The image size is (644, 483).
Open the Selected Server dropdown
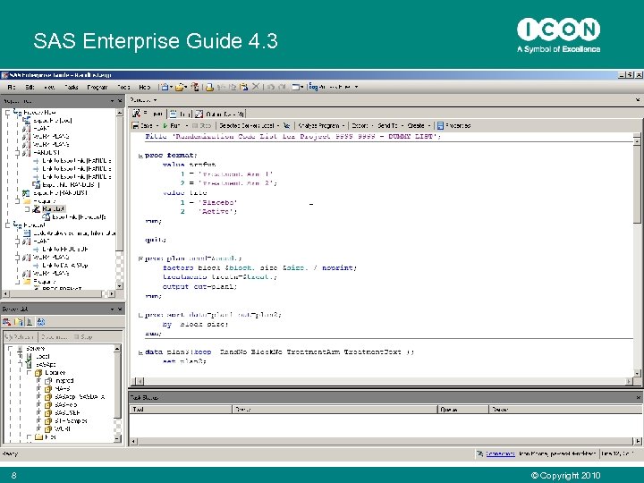click(250, 126)
